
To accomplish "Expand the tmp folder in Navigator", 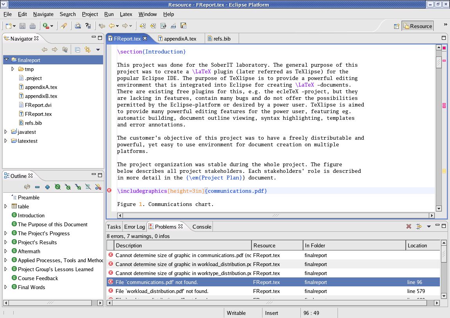I will (12, 69).
